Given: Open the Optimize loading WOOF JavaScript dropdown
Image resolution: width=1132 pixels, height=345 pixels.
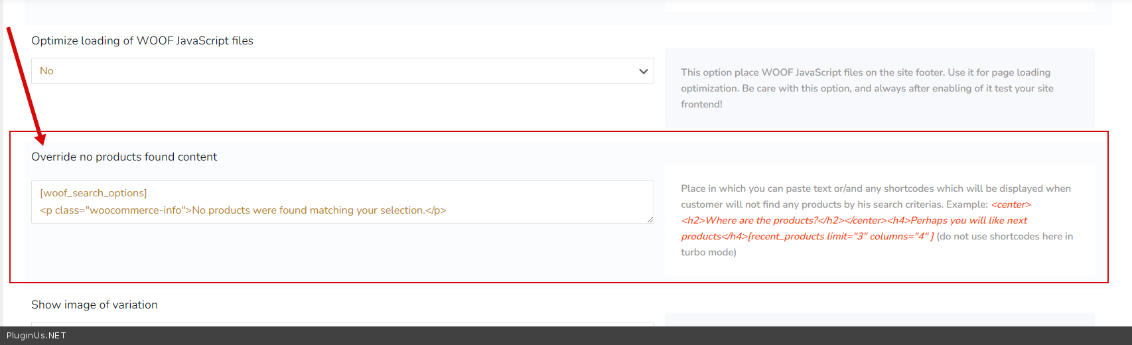Looking at the screenshot, I should coord(342,71).
